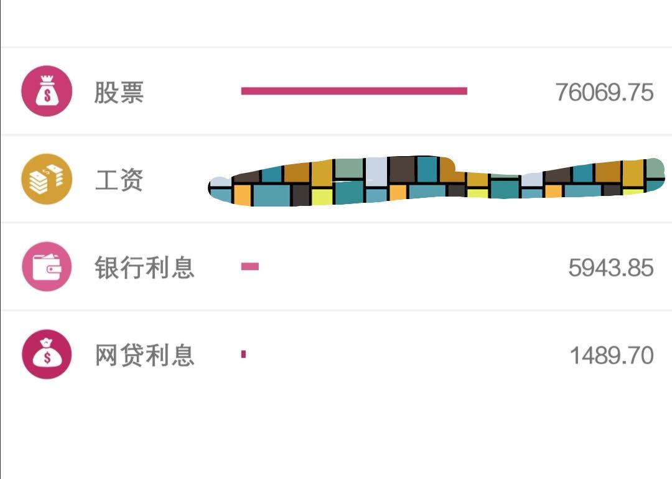
Task: Open the 网贷利息 category label
Action: (144, 355)
